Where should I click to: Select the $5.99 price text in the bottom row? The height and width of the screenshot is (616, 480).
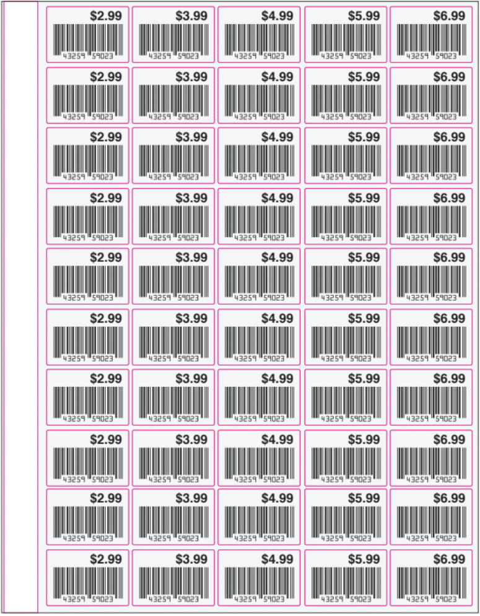[364, 559]
